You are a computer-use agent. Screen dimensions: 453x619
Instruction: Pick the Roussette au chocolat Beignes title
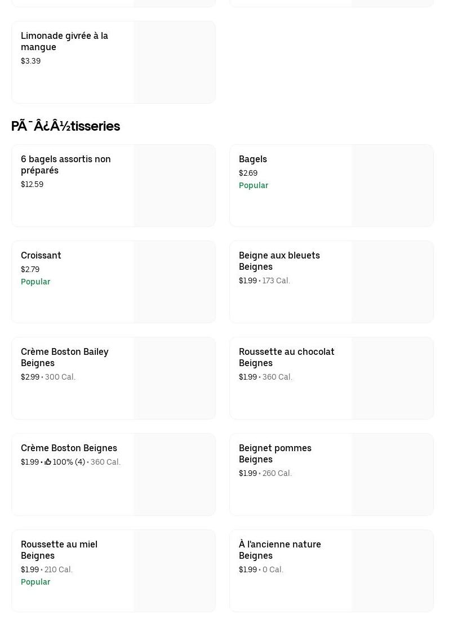pyautogui.click(x=286, y=357)
